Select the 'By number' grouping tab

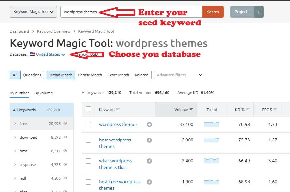[x=19, y=93]
